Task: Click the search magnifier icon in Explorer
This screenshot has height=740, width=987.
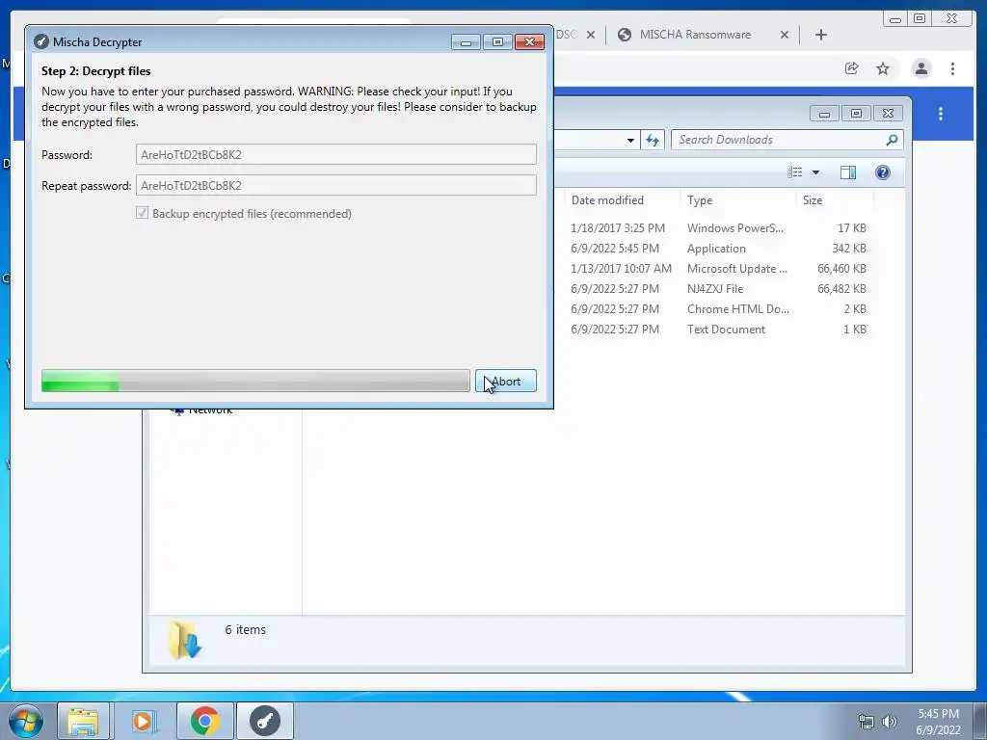Action: 892,140
